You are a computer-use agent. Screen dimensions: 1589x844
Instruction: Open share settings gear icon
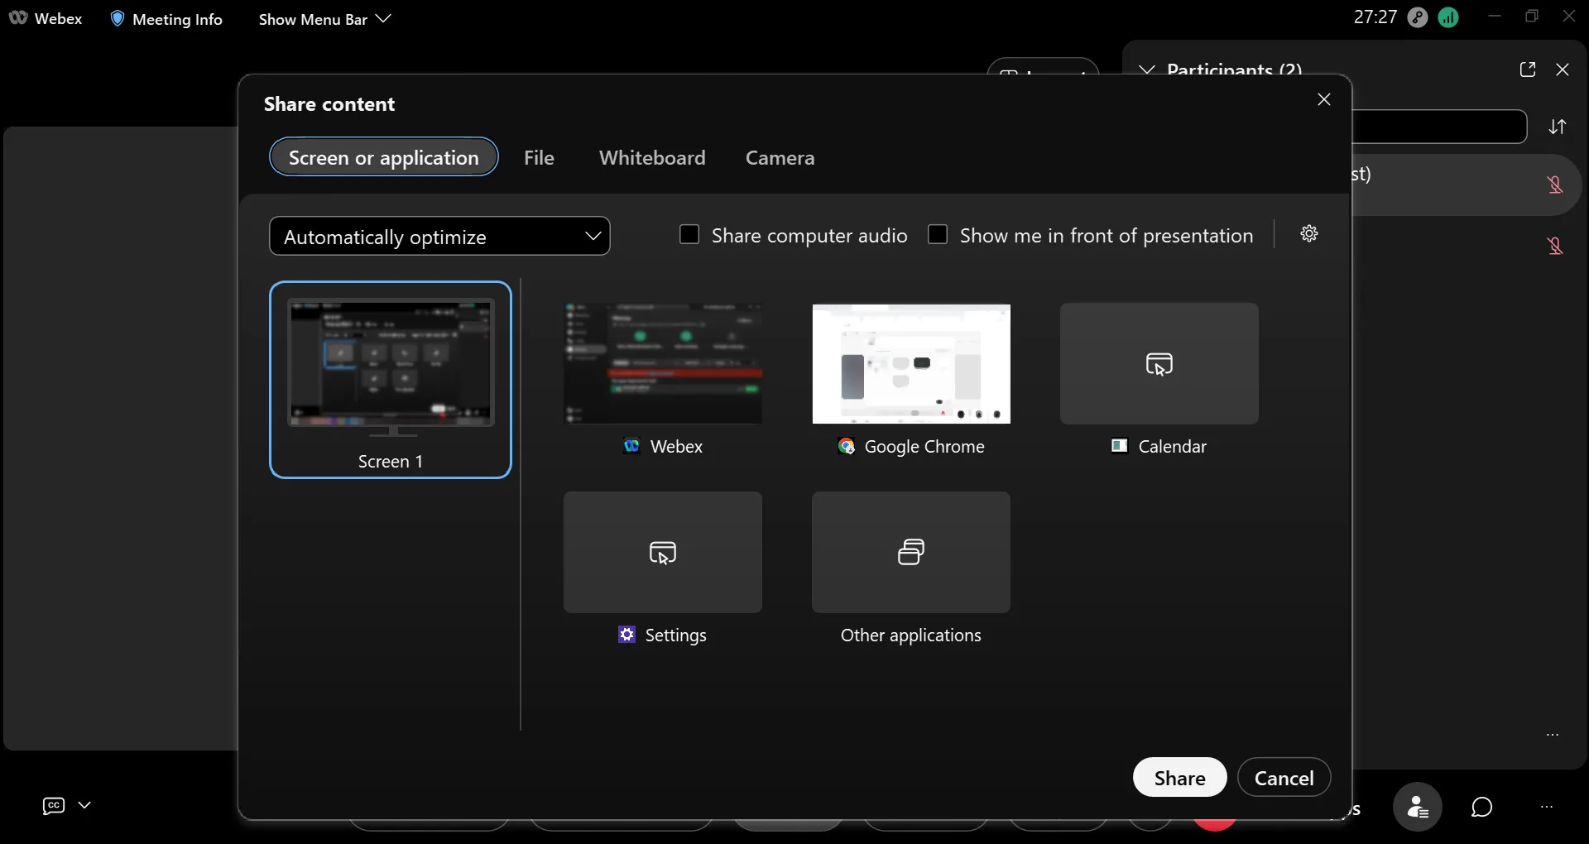(1308, 234)
